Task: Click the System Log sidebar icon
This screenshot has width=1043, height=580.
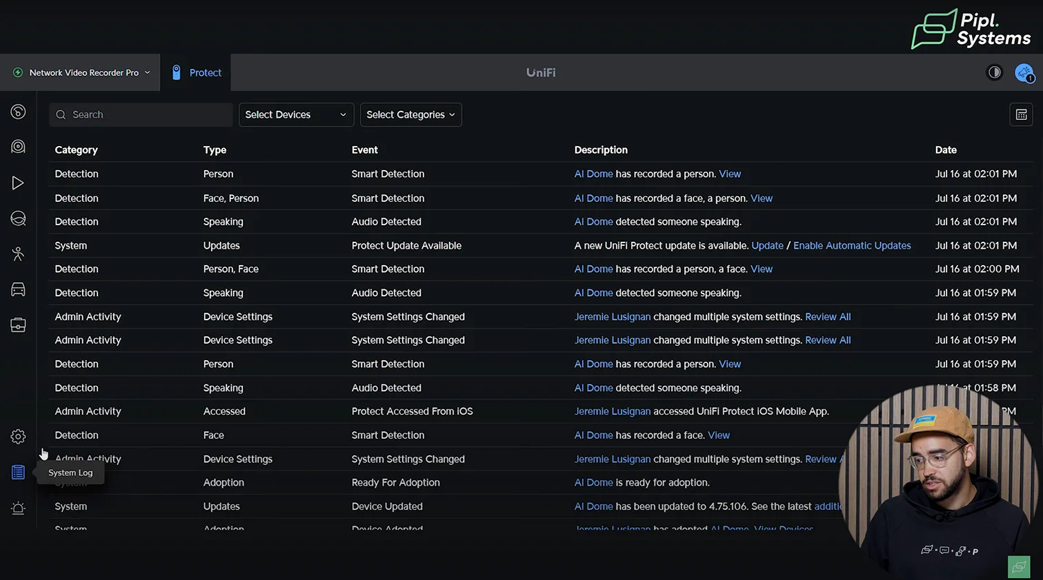Action: pos(18,473)
